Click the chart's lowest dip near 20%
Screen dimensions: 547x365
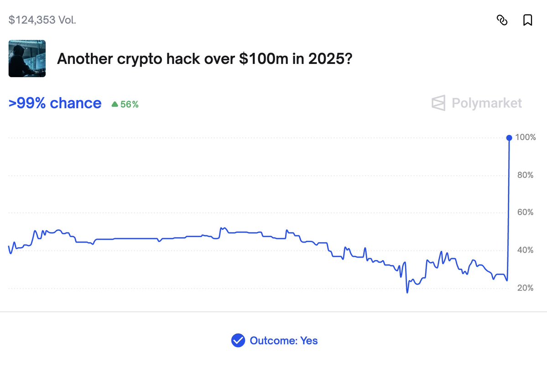[407, 291]
